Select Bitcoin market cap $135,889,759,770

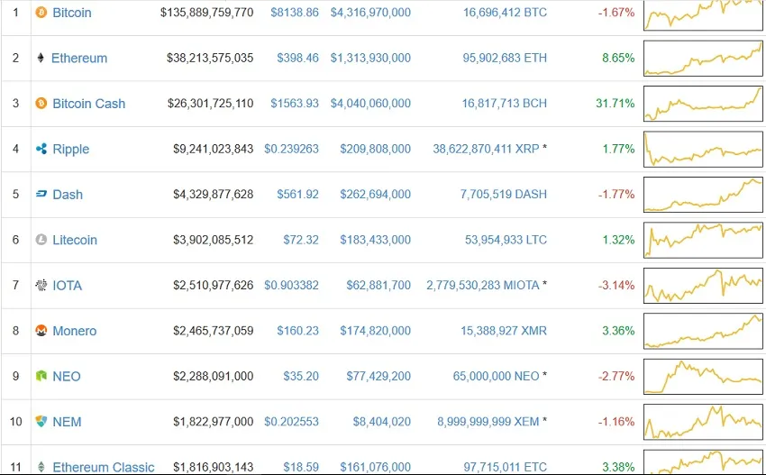[x=207, y=13]
